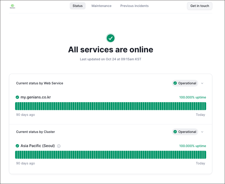
Task: Click the All services are online headline
Action: click(x=111, y=50)
